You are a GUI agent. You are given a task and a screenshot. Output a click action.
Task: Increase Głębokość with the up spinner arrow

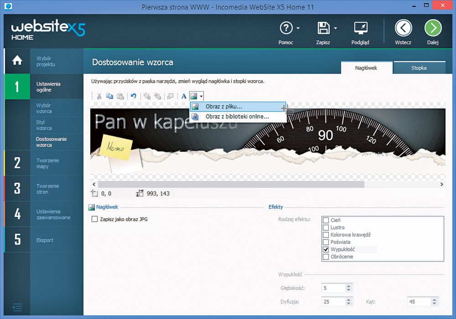pos(349,286)
